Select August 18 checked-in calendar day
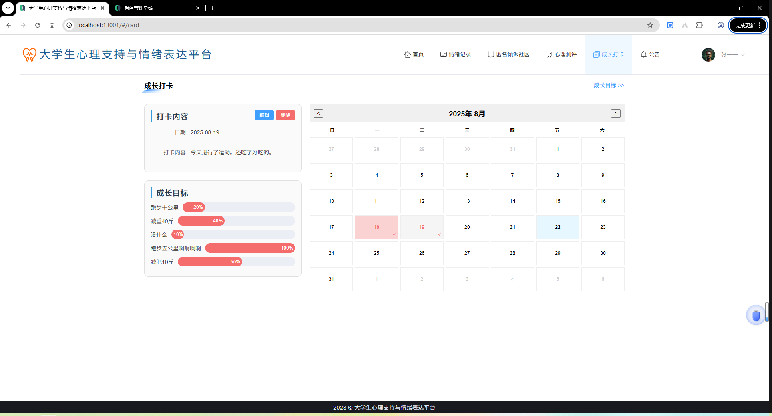The height and width of the screenshot is (416, 772). click(x=376, y=227)
